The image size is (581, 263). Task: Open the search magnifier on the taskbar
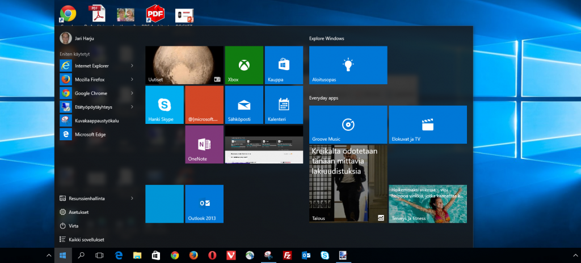tap(81, 255)
